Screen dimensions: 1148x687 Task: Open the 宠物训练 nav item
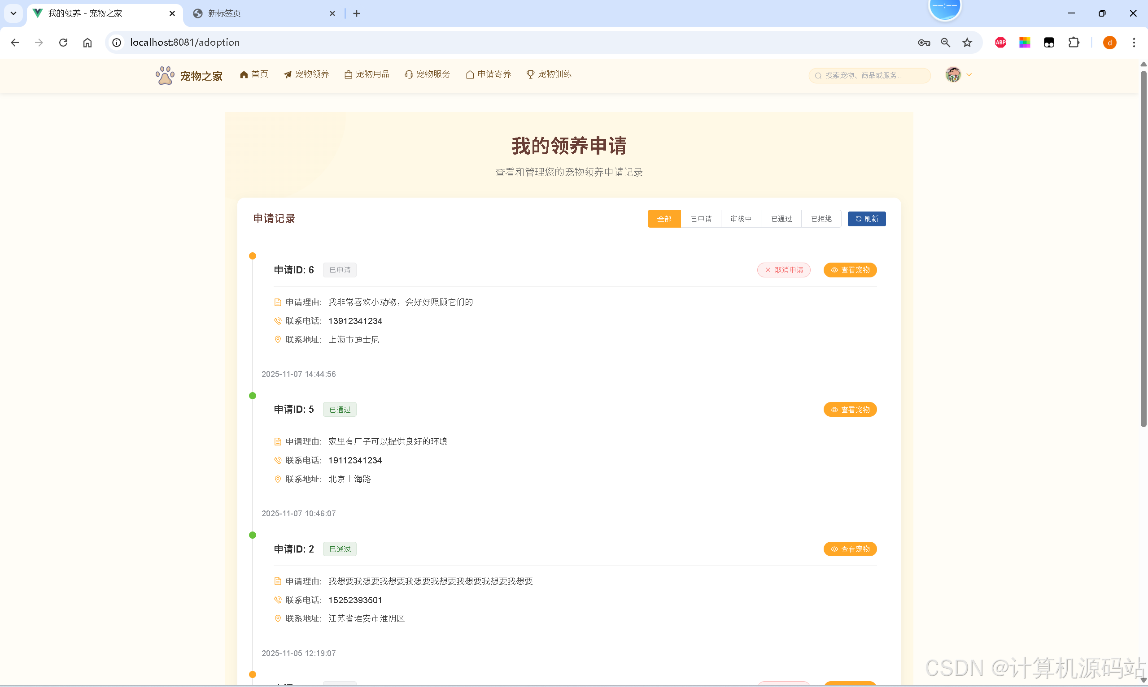549,74
